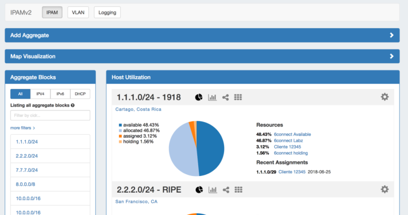Viewport: 408px width, 215px height.
Task: Click the Host Utilization panel header
Action: (x=253, y=77)
